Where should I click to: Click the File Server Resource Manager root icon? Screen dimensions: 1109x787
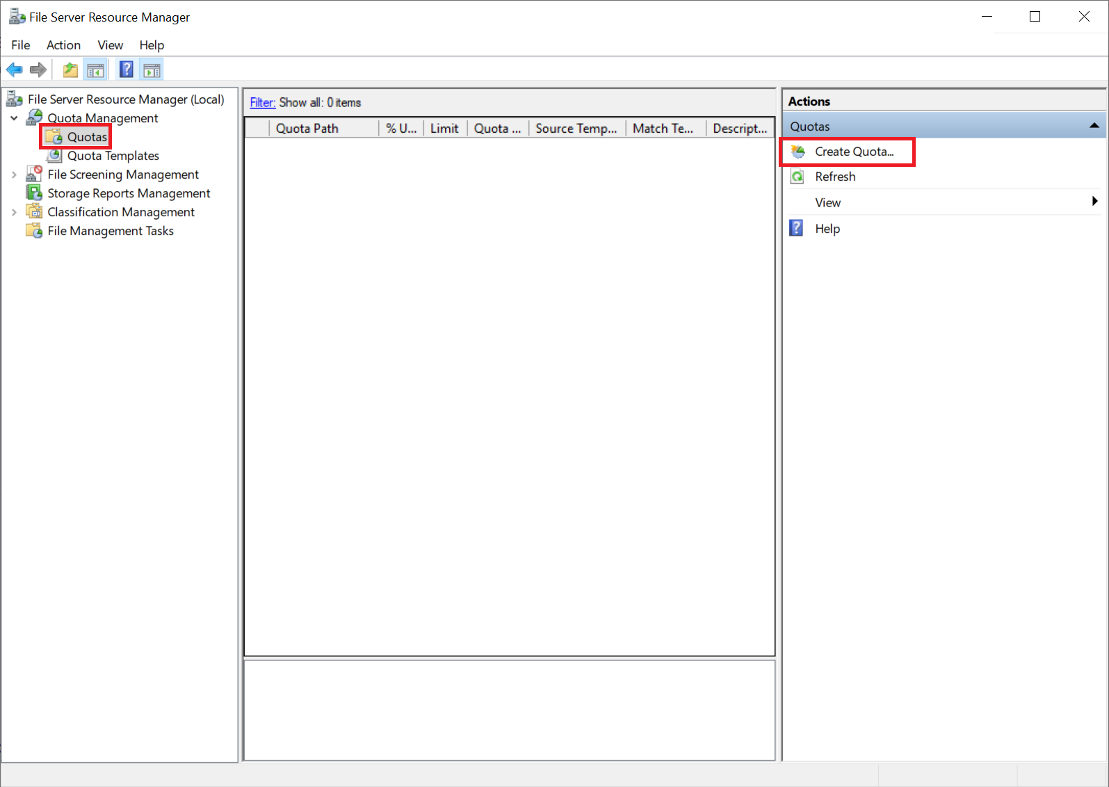click(x=15, y=99)
